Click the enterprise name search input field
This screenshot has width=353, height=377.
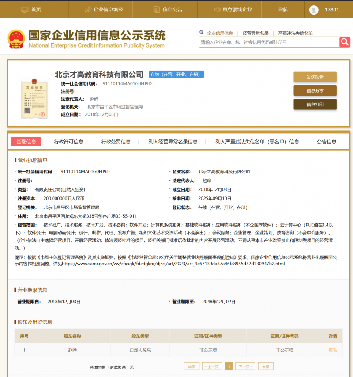268,42
